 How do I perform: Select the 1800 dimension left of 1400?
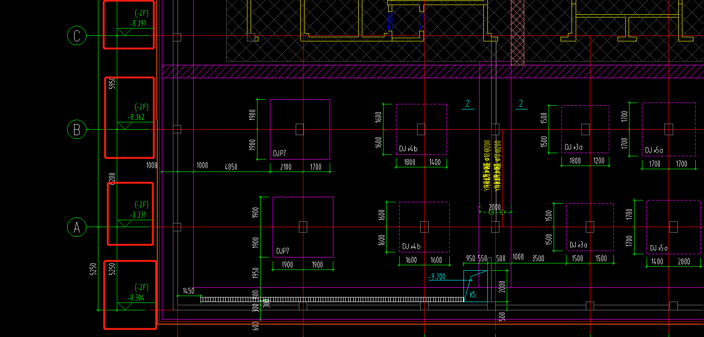tap(409, 162)
